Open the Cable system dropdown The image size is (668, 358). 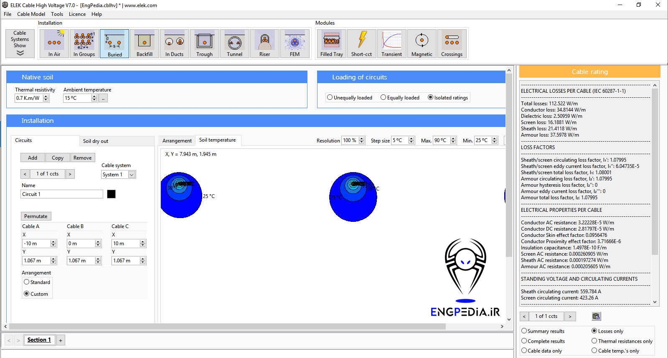tap(132, 175)
